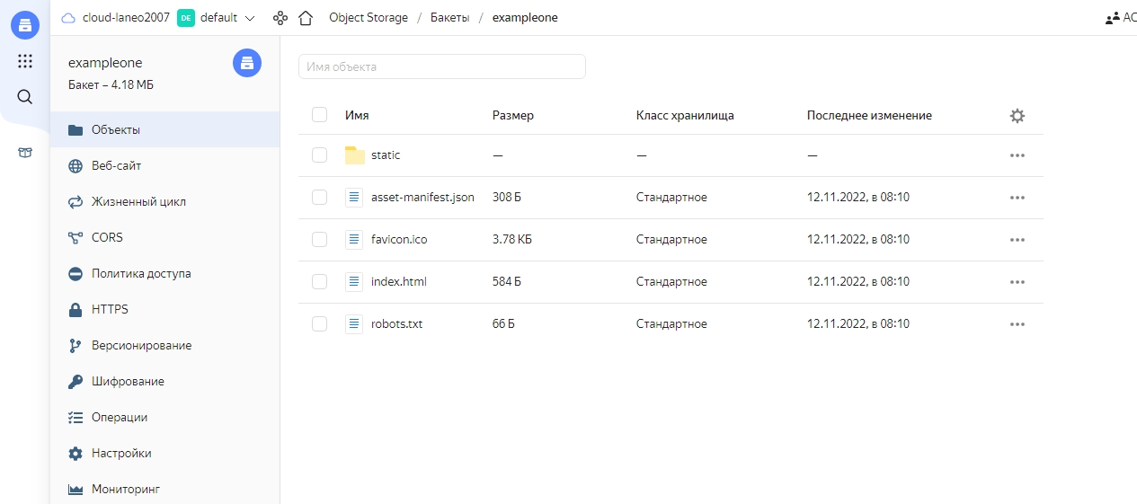Viewport: 1137px width, 504px height.
Task: Open the CORS settings section
Action: click(107, 238)
